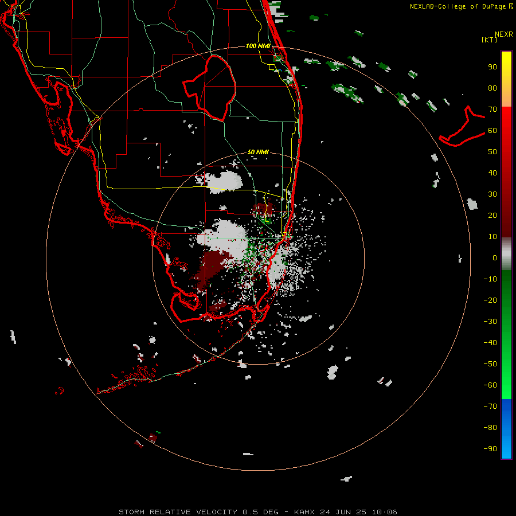The width and height of the screenshot is (516, 516).
Task: Click the 50 value on the velocity scale
Action: (x=492, y=152)
